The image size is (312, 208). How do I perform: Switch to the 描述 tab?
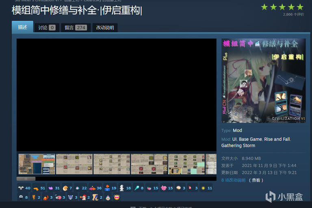point(22,27)
